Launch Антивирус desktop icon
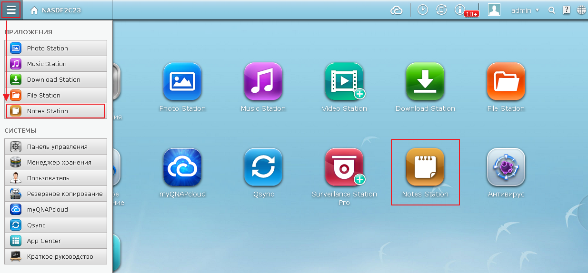The image size is (588, 273). tap(506, 167)
